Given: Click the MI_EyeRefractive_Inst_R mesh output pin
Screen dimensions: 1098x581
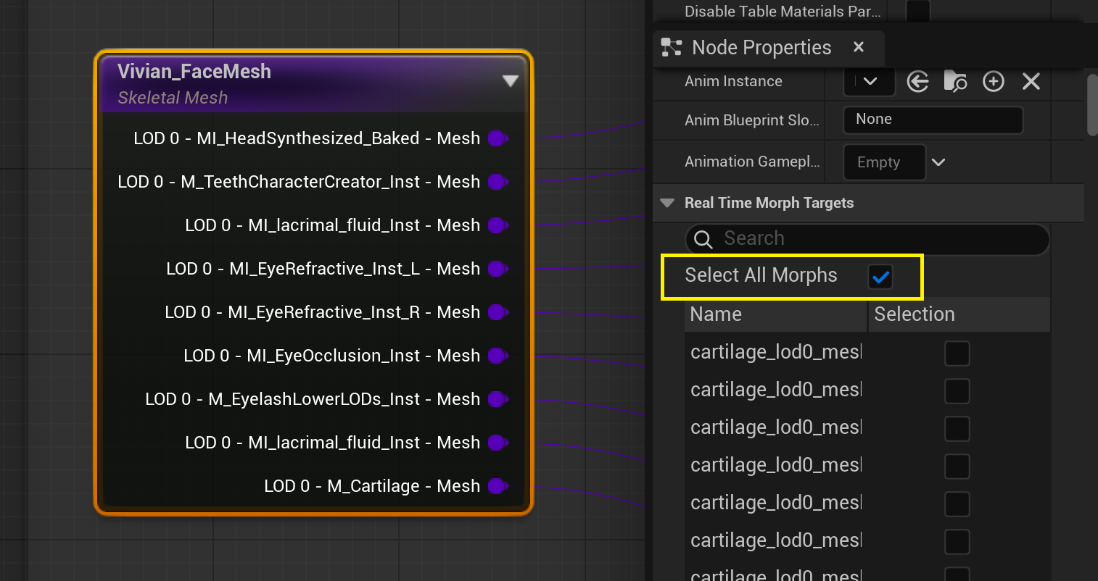Looking at the screenshot, I should 498,312.
